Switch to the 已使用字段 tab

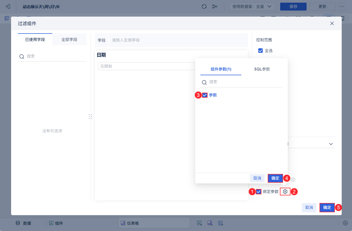[35, 39]
